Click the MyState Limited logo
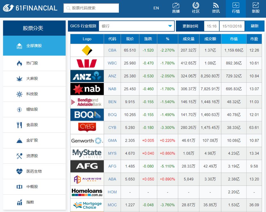The width and height of the screenshot is (266, 212). click(x=87, y=153)
